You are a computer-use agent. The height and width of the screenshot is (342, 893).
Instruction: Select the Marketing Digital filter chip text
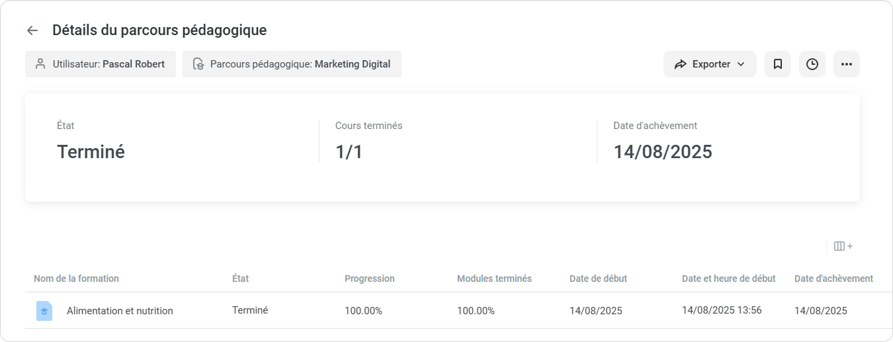[352, 64]
